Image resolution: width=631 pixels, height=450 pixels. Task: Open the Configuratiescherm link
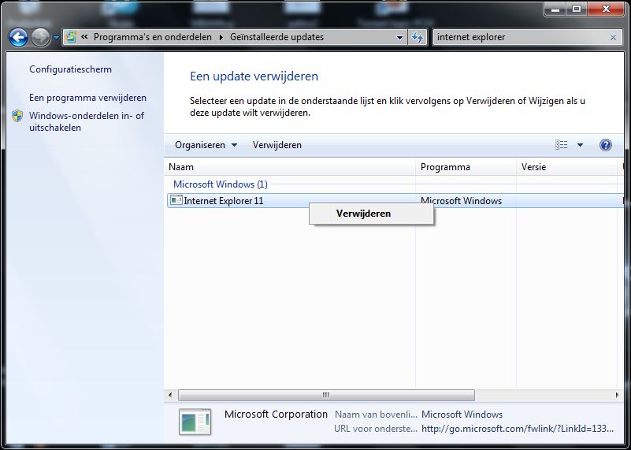pos(70,69)
